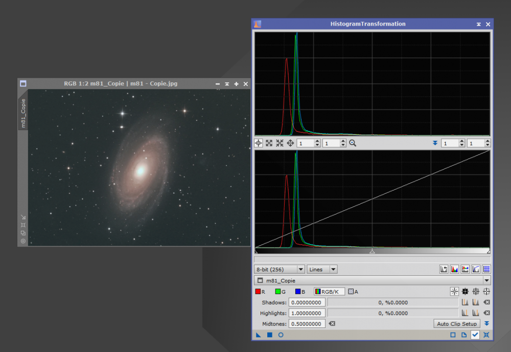Click the m81_Copie vertical view tab

(23, 113)
